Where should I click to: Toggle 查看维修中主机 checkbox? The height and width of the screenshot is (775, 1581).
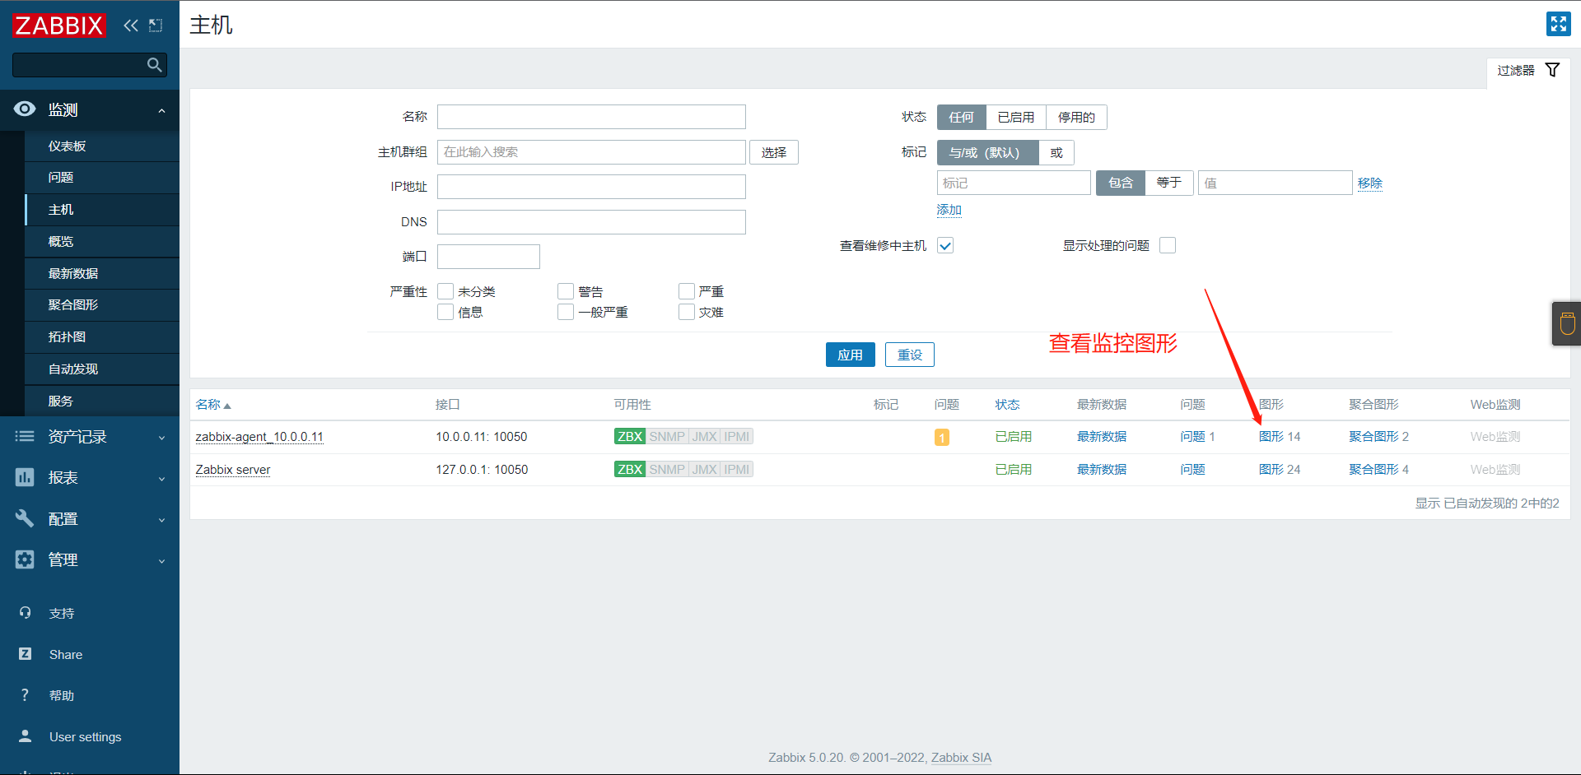[x=945, y=245]
